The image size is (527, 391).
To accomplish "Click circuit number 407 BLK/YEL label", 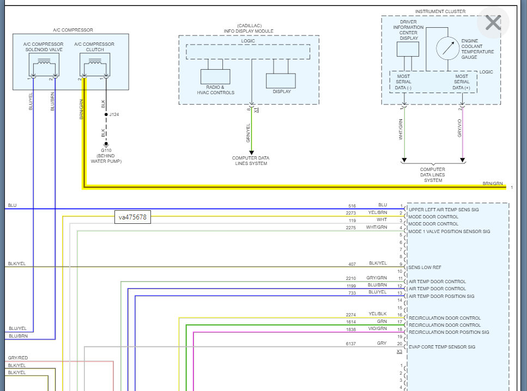I will 352,264.
